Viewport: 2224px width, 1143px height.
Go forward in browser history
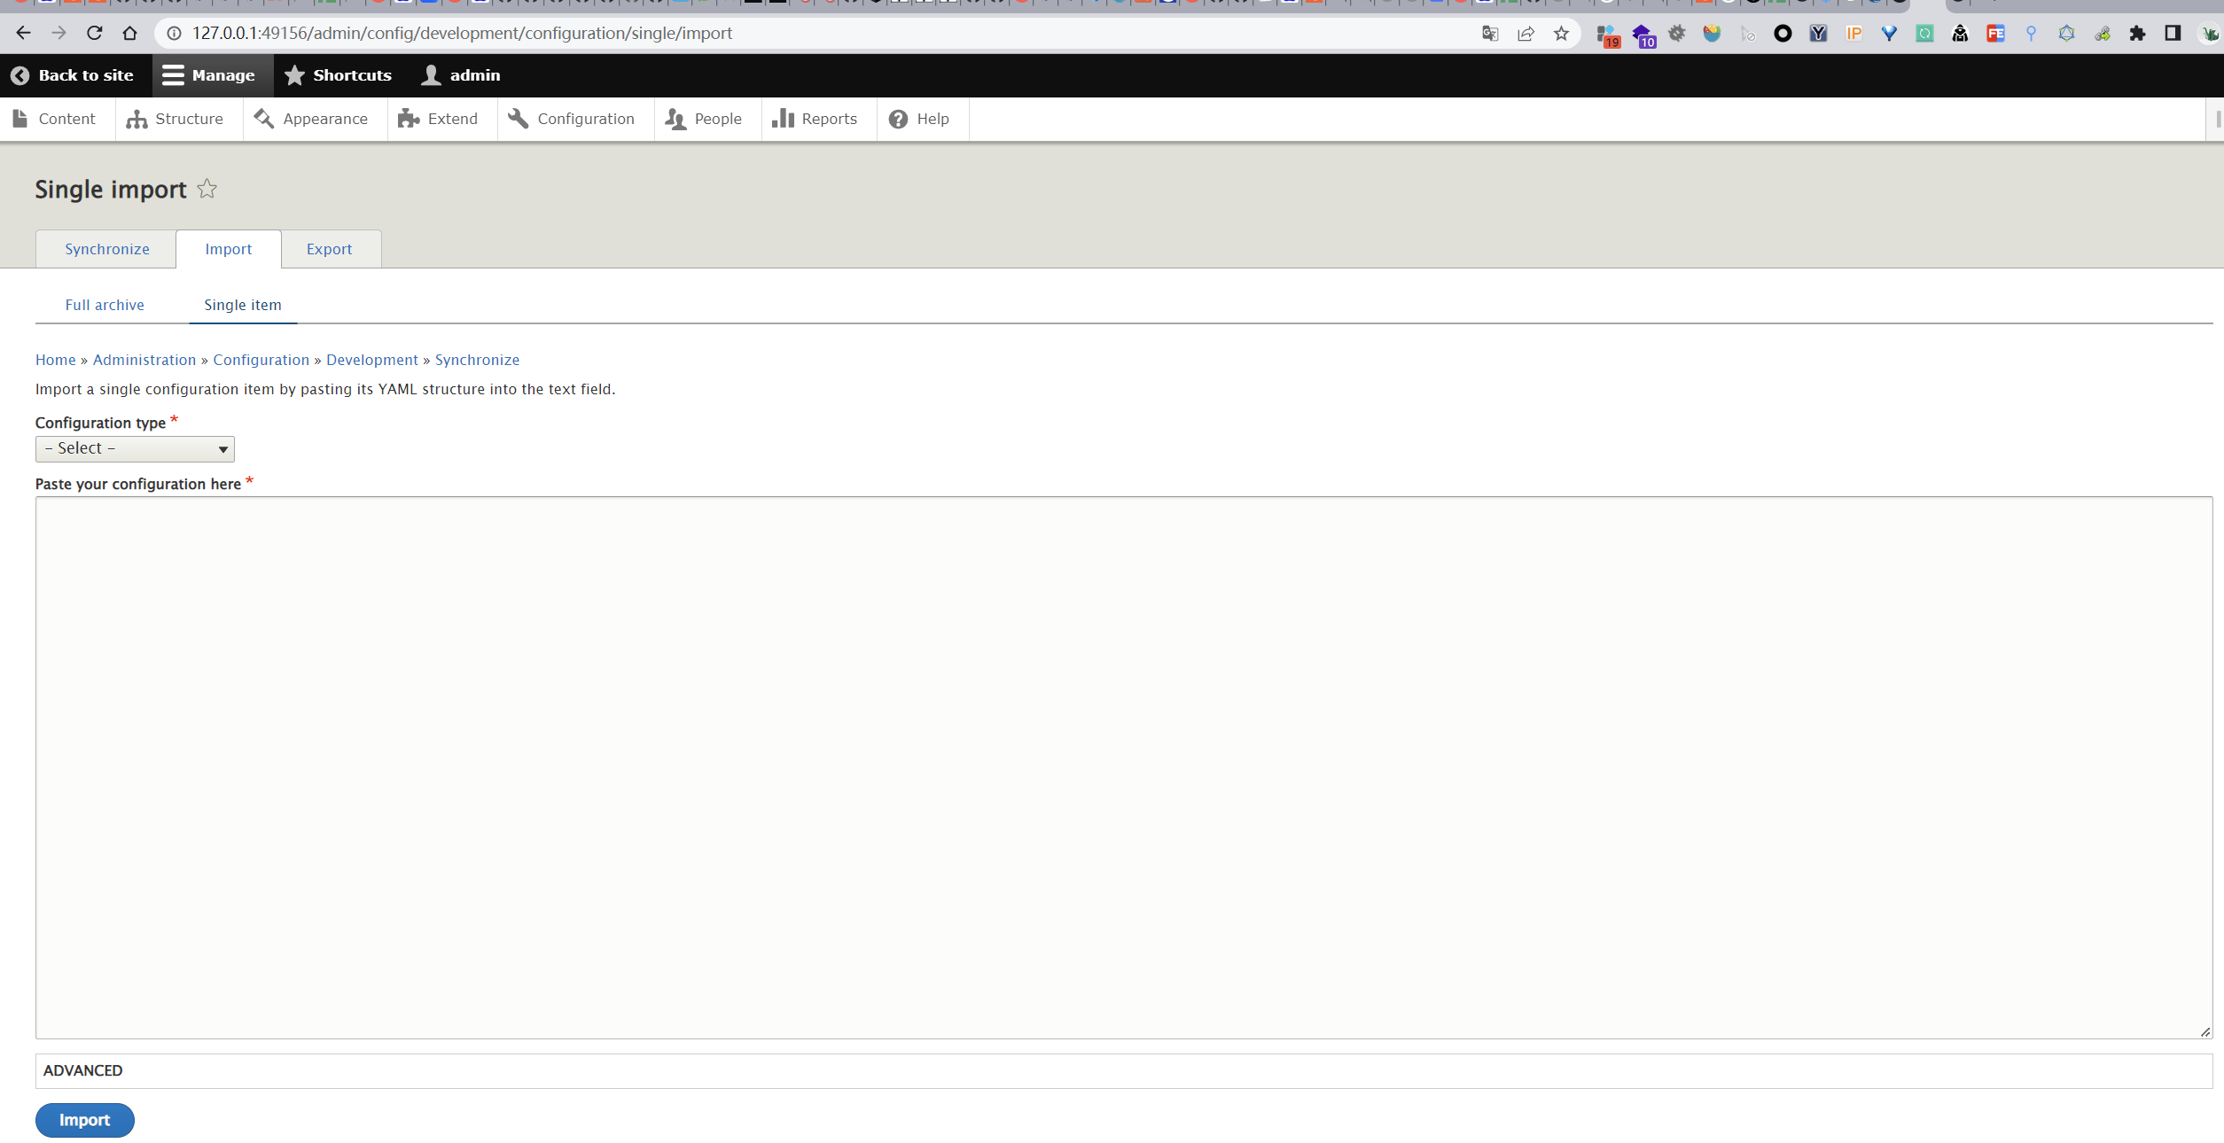coord(59,33)
